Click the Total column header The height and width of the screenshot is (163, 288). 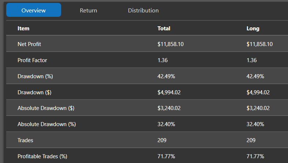point(164,29)
